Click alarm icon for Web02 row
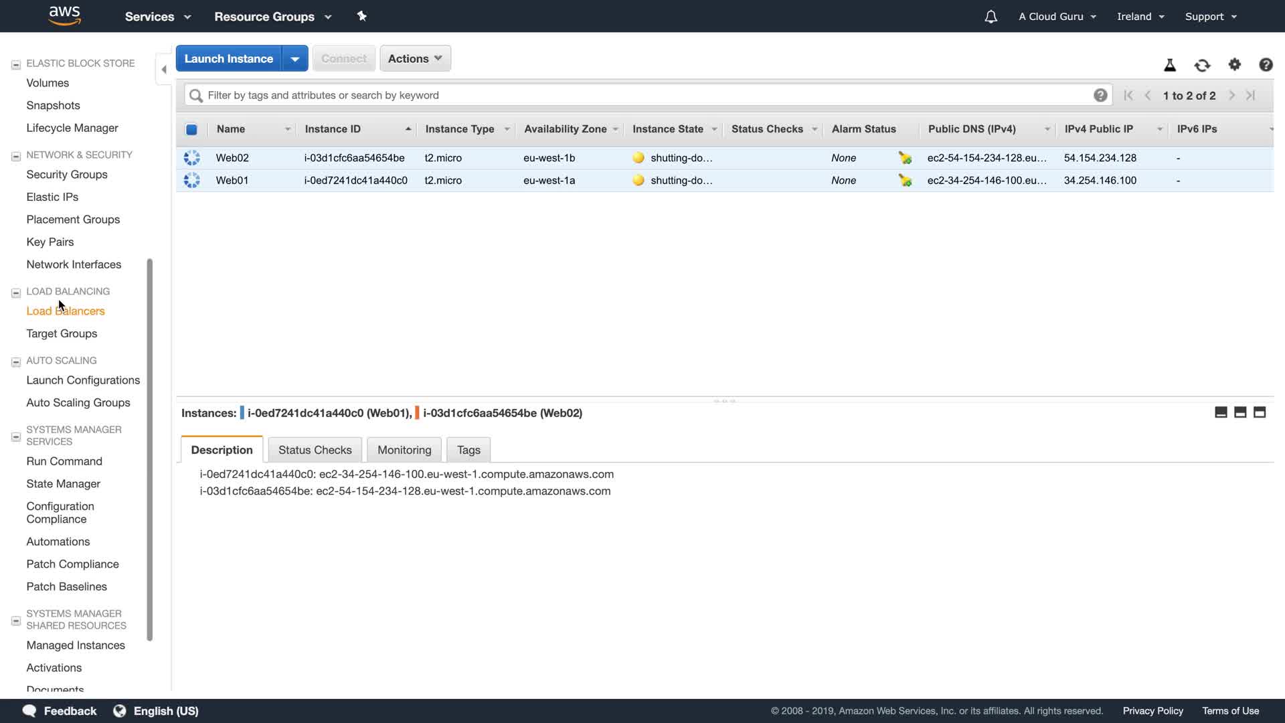 905,158
